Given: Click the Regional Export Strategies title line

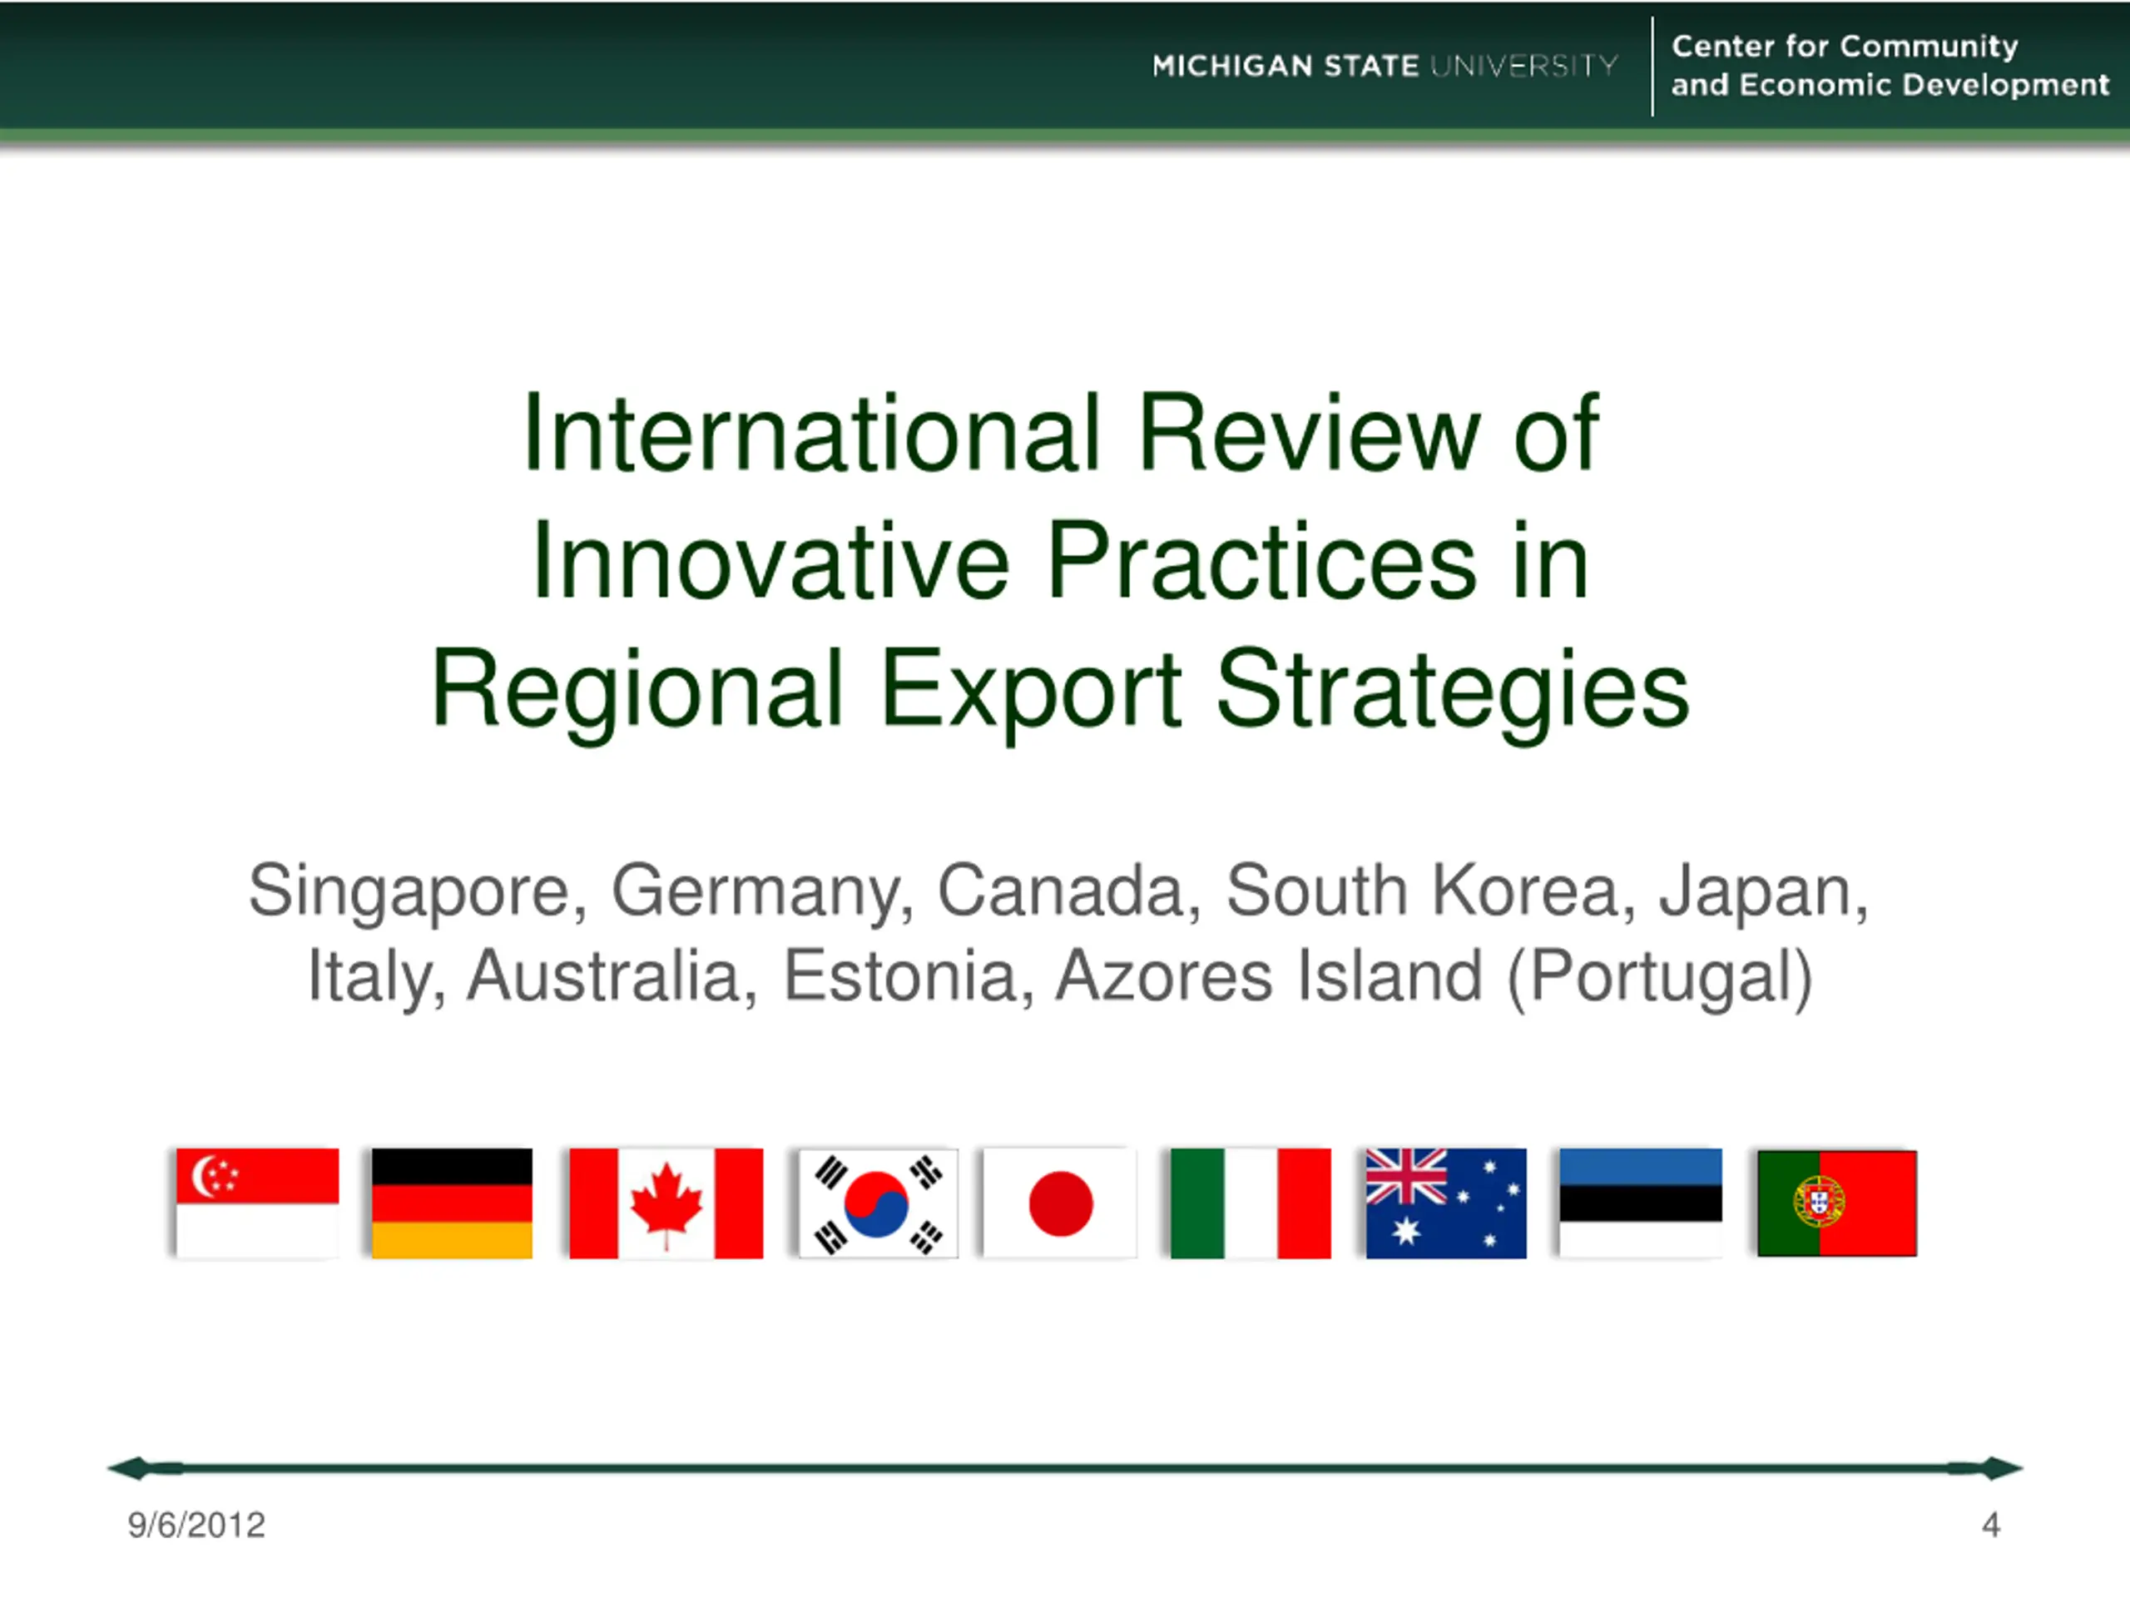Looking at the screenshot, I should (x=1059, y=690).
